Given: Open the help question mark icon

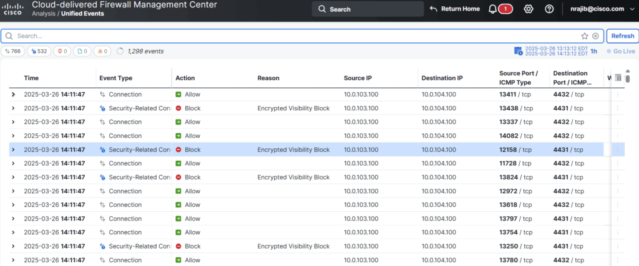Looking at the screenshot, I should tap(549, 9).
